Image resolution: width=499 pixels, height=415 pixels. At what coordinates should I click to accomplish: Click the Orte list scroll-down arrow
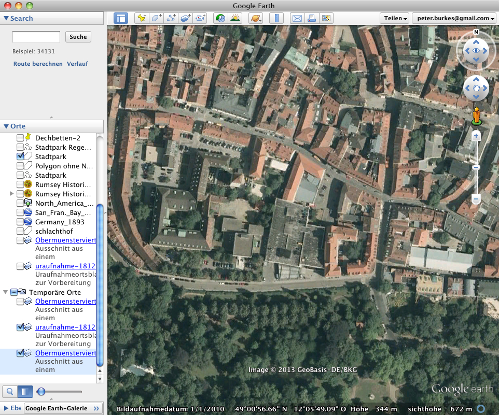pos(100,379)
